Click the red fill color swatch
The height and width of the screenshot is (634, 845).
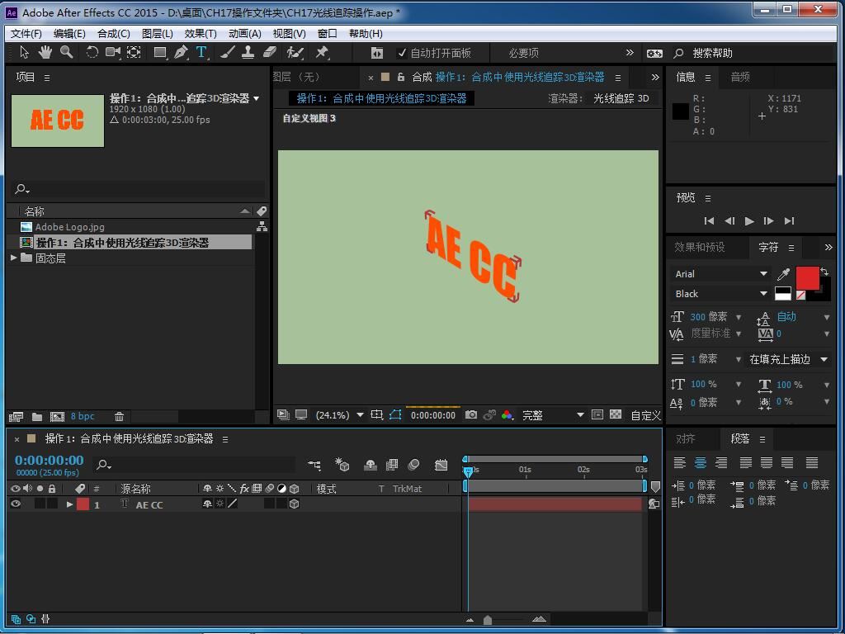[x=807, y=278]
